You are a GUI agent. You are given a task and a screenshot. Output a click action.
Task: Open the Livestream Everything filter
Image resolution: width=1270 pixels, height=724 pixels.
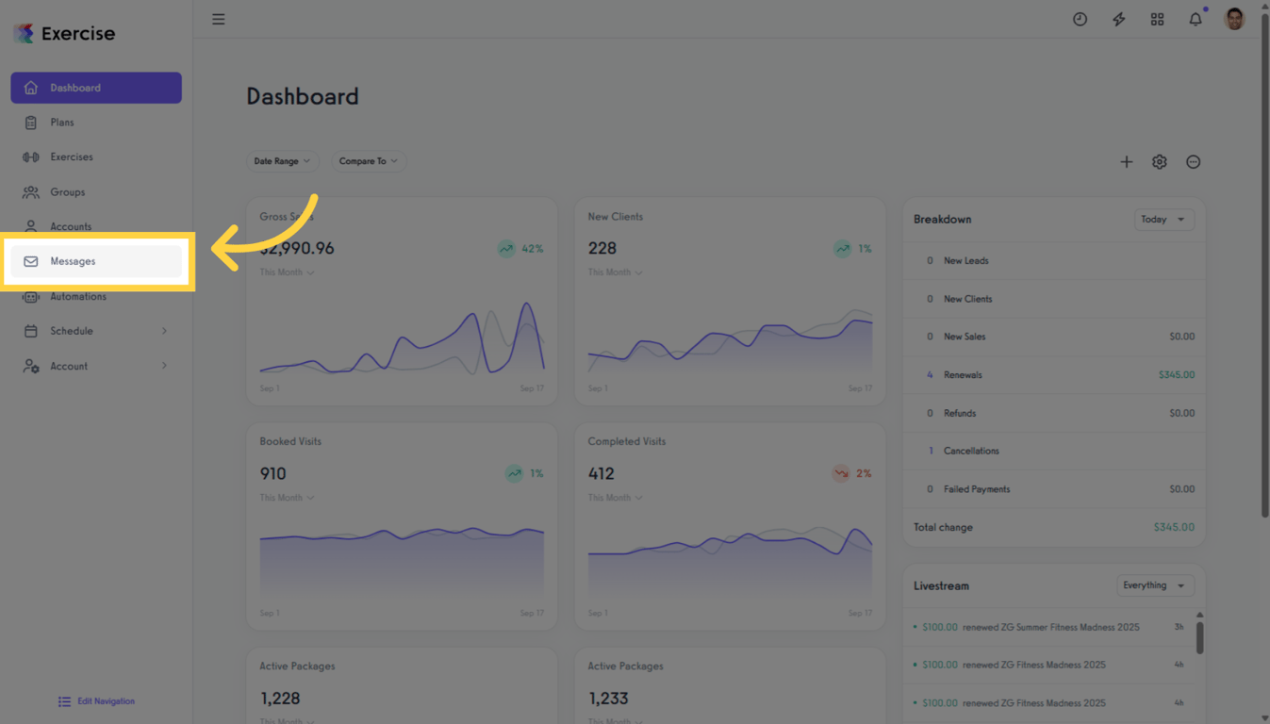tap(1154, 585)
